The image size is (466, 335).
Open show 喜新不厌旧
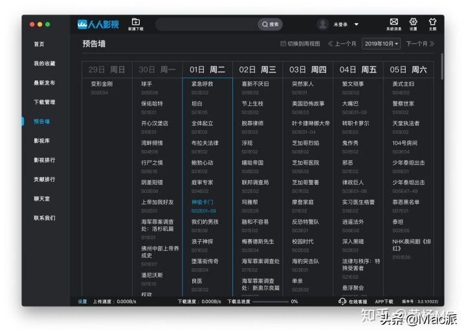(255, 84)
